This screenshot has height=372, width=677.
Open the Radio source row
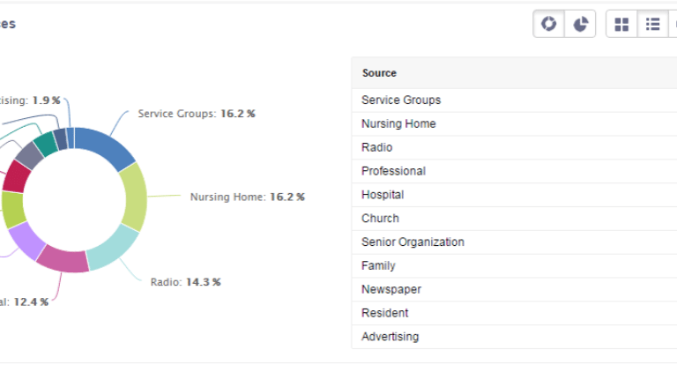[514, 147]
